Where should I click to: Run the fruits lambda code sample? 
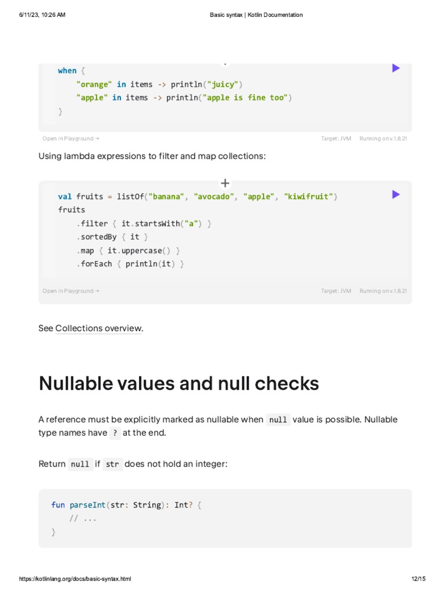396,194
